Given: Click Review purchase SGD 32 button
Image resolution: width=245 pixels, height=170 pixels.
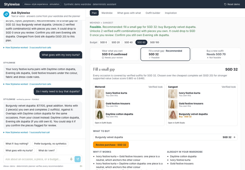Looking at the screenshot, I should point(111,145).
